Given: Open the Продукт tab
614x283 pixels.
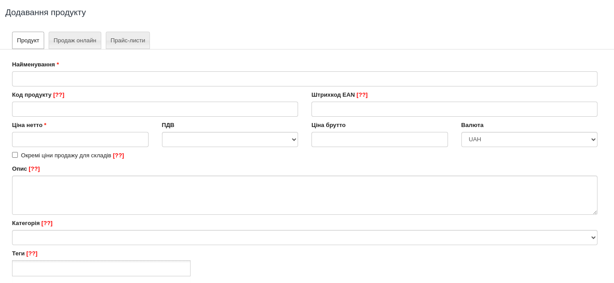Looking at the screenshot, I should 28,41.
